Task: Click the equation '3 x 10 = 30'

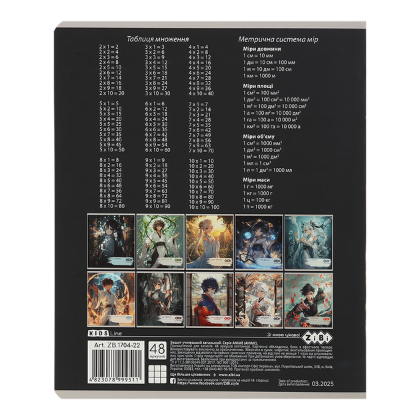Action: [158, 93]
